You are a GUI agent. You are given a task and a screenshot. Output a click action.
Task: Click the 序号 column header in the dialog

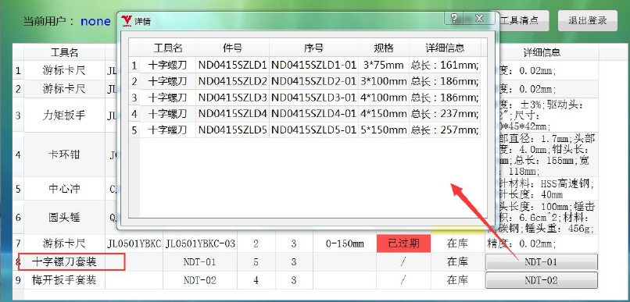(x=313, y=48)
